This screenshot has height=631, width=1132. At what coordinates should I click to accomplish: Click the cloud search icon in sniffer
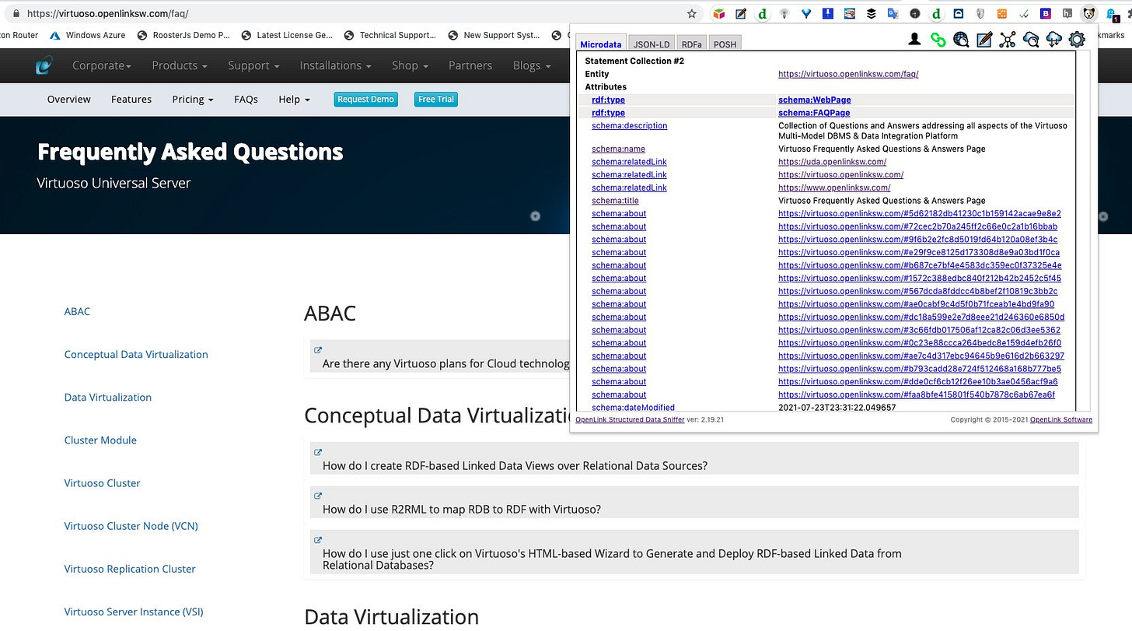point(1031,39)
